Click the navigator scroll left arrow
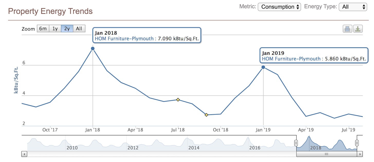 (x=24, y=154)
